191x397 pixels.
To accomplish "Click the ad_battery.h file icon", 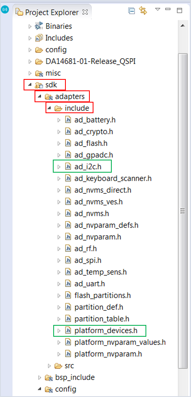I will (68, 120).
